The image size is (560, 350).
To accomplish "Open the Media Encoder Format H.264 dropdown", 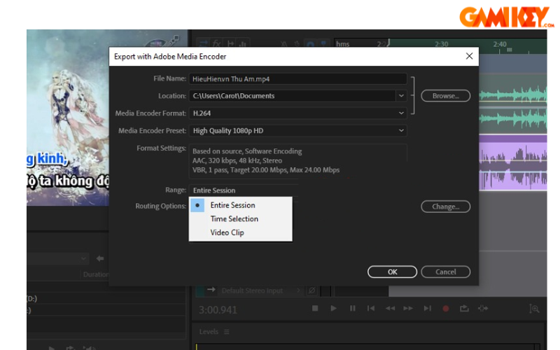I will [x=297, y=113].
